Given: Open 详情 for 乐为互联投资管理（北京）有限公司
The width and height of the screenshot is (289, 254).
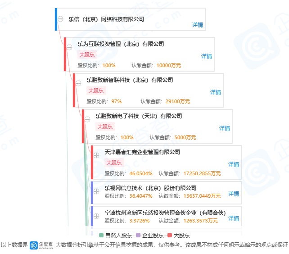Looking at the screenshot, I should (207, 56).
